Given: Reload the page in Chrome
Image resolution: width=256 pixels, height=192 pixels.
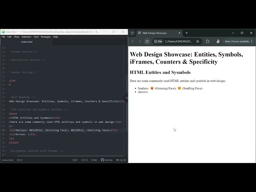Looking at the screenshot, I should (147, 42).
